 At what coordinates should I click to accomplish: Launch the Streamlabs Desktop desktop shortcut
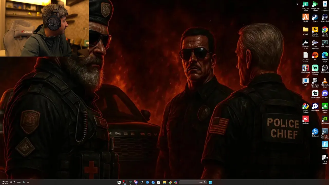click(315, 70)
